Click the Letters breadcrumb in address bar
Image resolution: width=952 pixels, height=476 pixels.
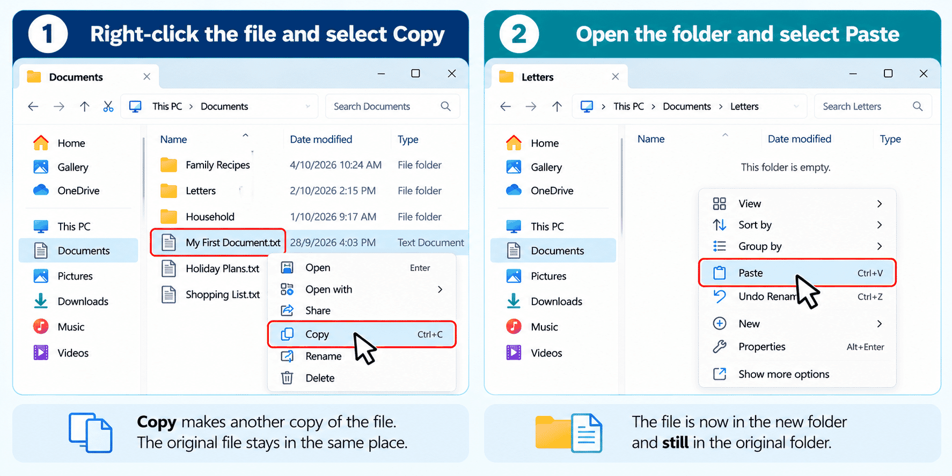coord(744,106)
